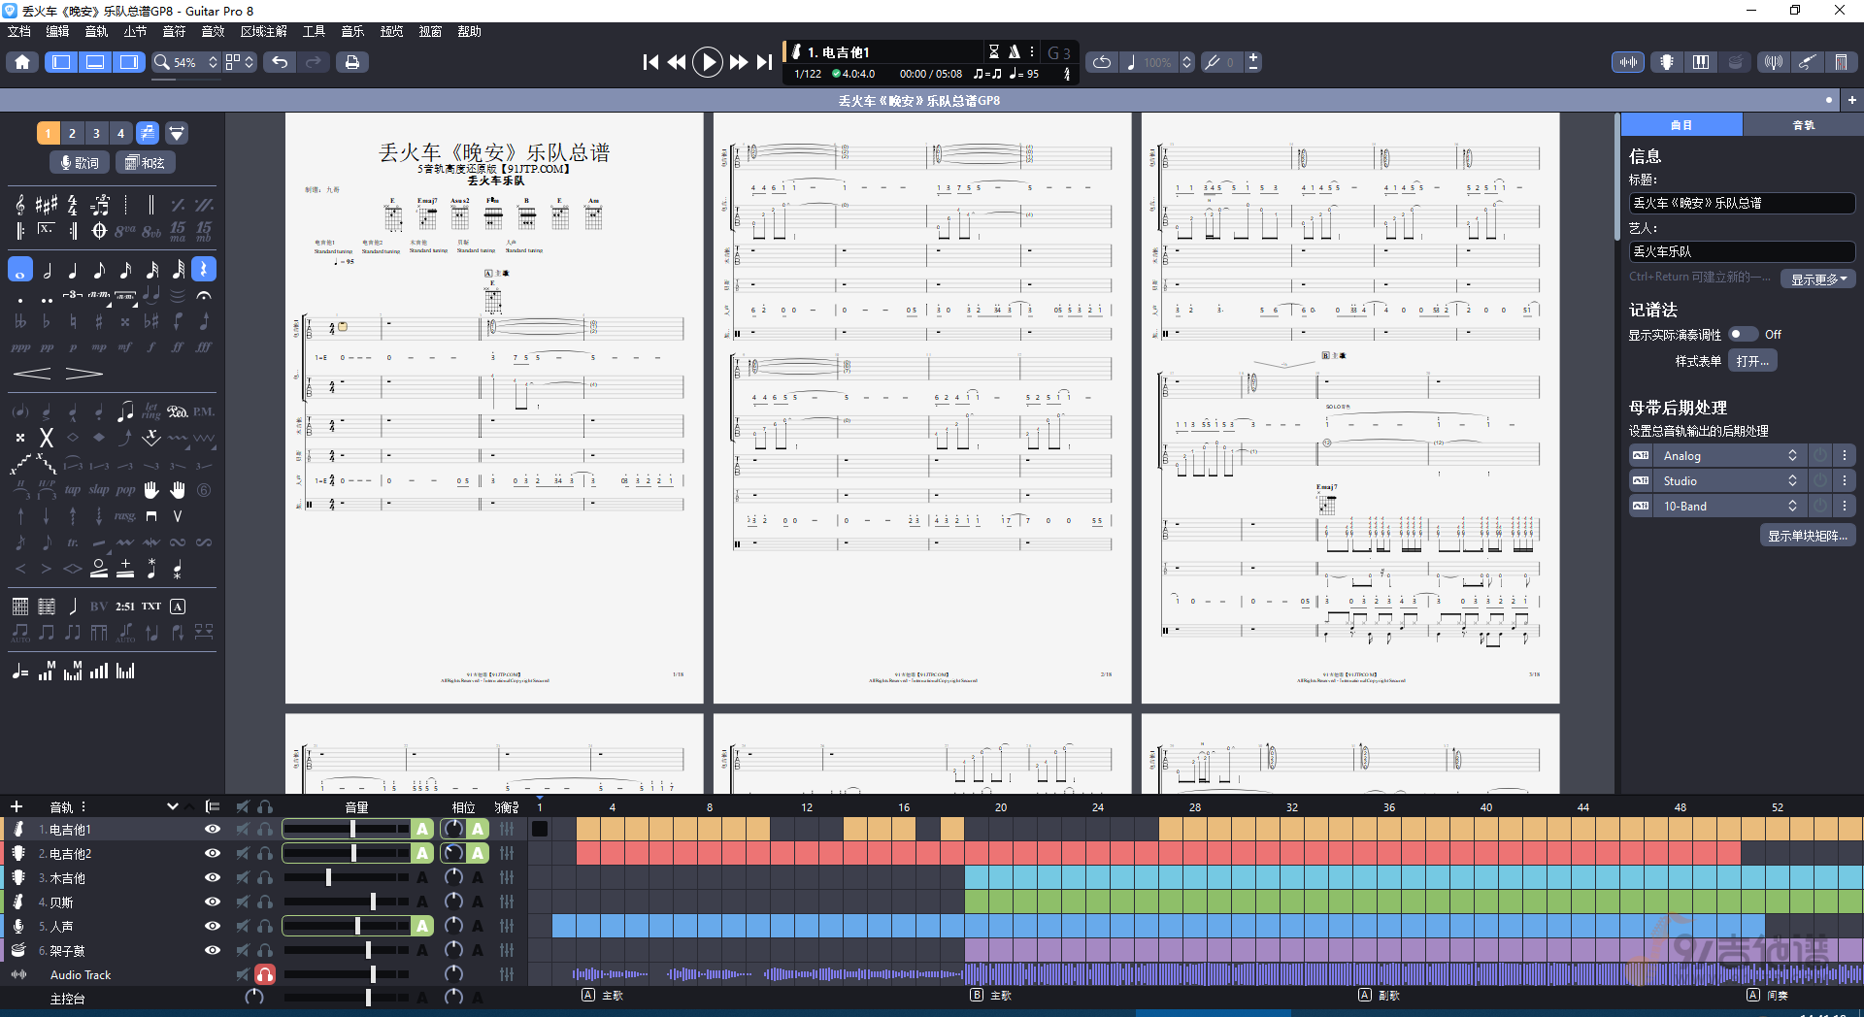
Task: Show the piano keyboard view
Action: (x=1701, y=62)
